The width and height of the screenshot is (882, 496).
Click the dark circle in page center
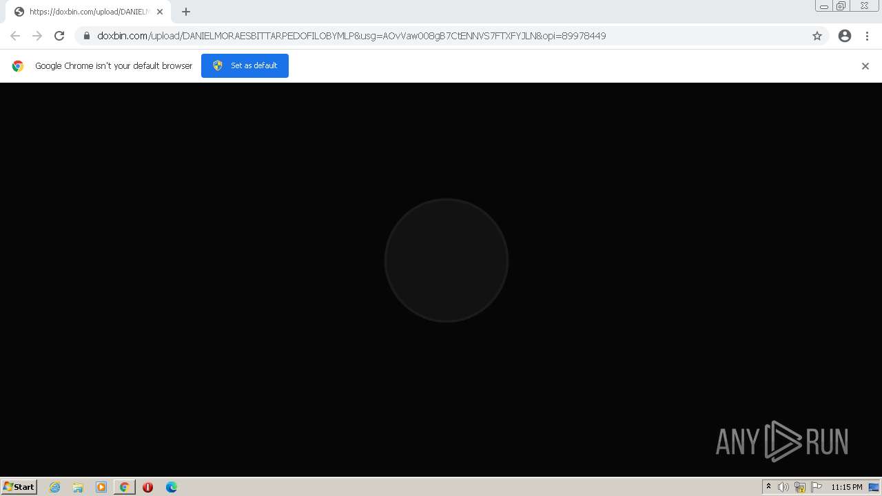click(447, 260)
